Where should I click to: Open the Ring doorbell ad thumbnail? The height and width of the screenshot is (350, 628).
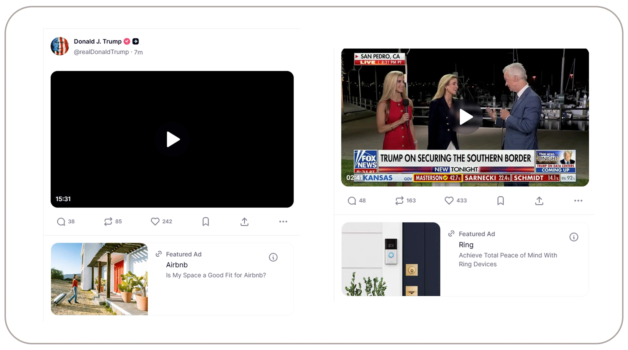click(391, 259)
